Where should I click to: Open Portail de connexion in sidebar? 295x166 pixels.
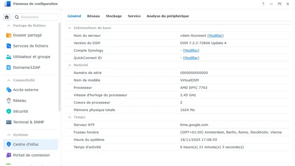[x=31, y=155]
